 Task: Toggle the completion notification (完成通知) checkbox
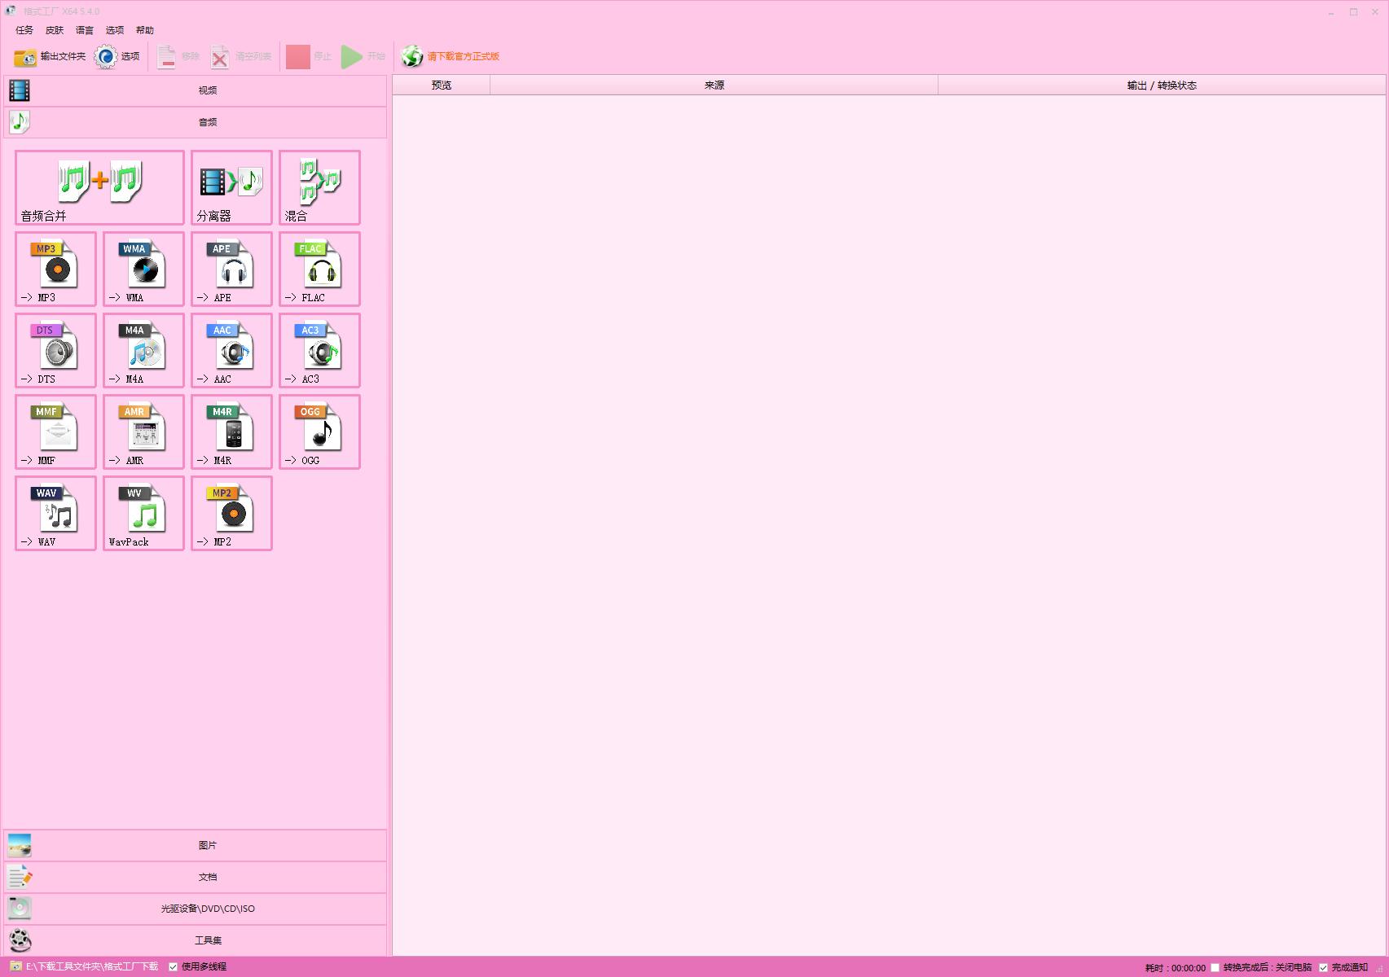pos(1323,967)
